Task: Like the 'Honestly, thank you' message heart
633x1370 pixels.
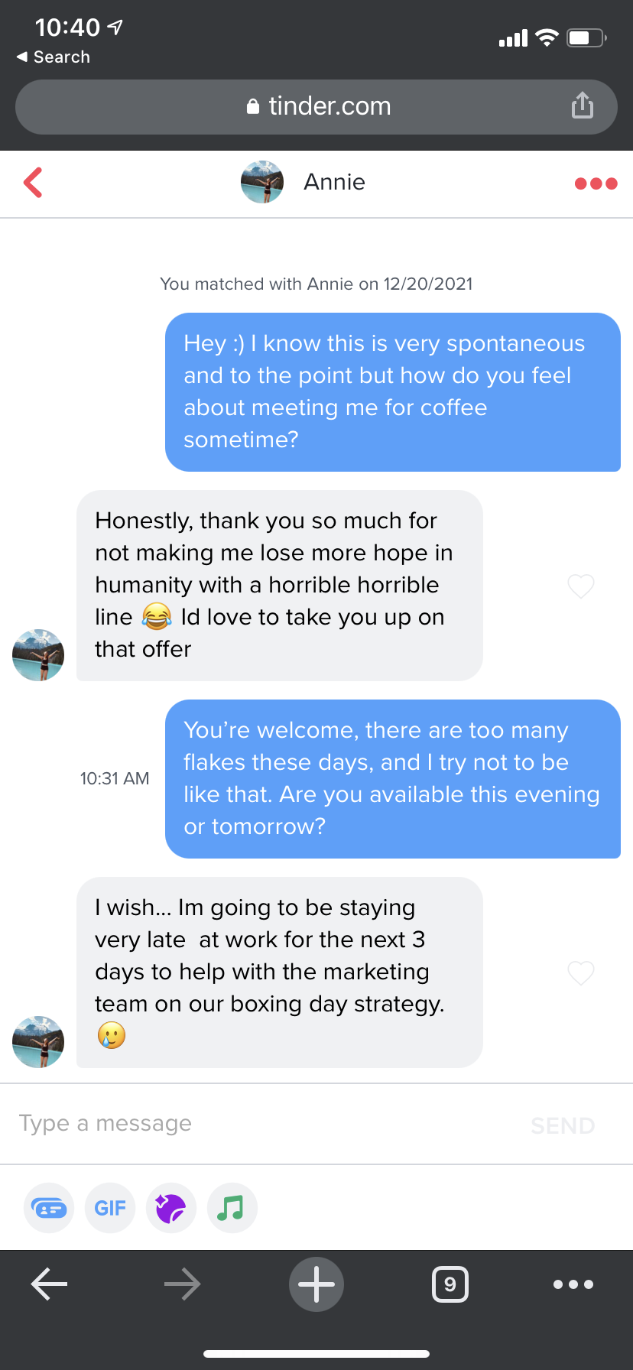Action: [x=581, y=586]
